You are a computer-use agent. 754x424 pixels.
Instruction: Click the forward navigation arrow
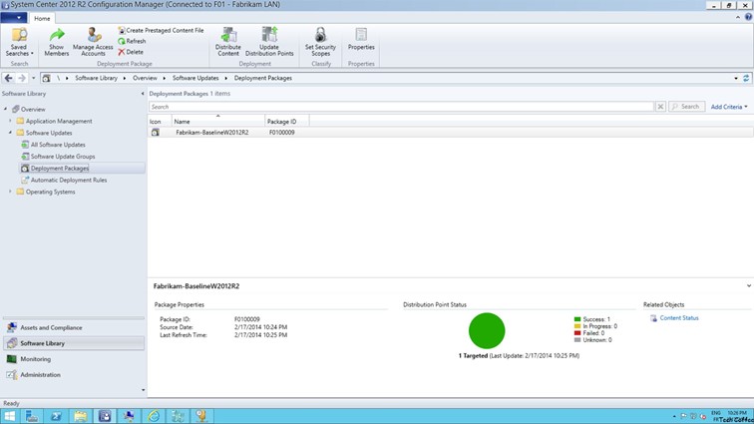click(x=22, y=78)
